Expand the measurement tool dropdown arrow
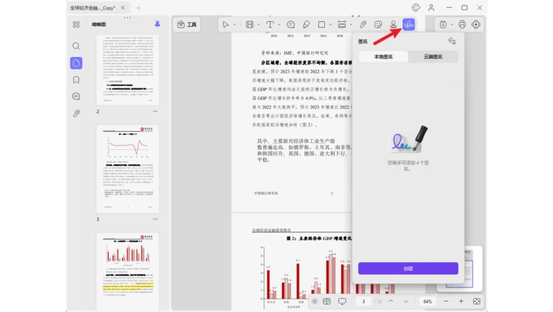Screen dimensions: 553x312 (x=351, y=24)
